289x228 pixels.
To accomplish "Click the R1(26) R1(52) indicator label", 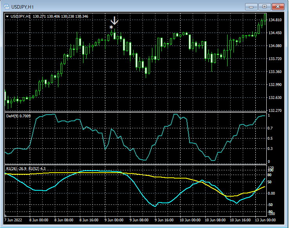I will pyautogui.click(x=25, y=169).
